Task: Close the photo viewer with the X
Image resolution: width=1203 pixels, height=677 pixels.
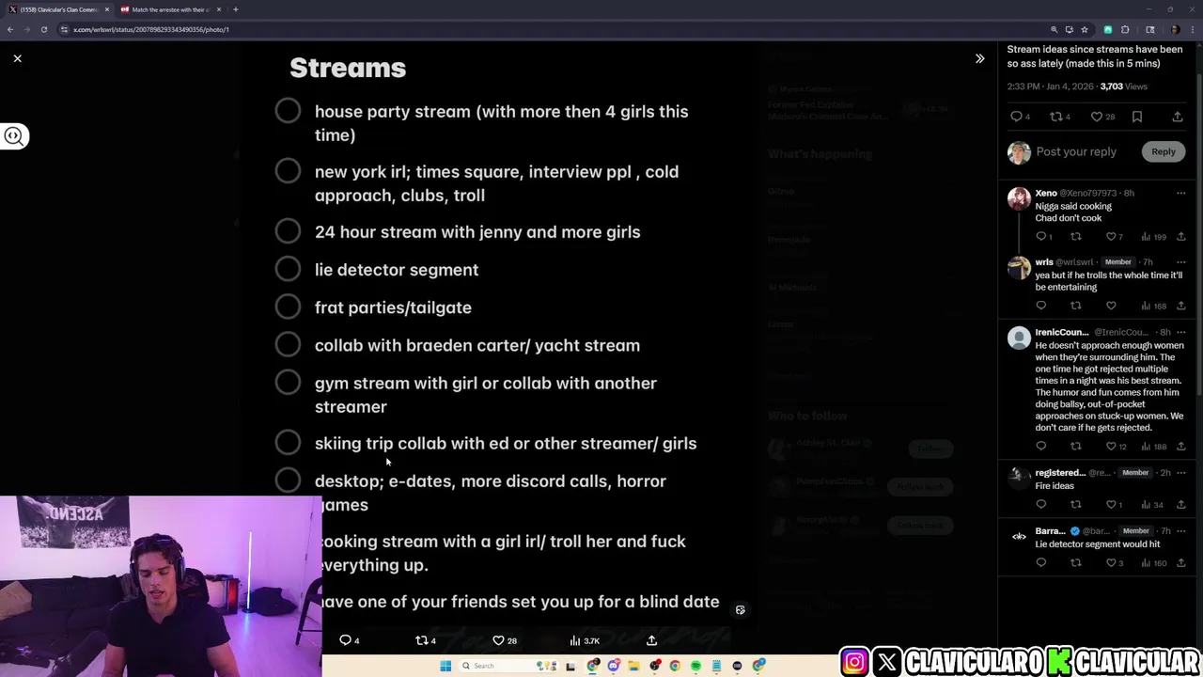Action: (17, 58)
